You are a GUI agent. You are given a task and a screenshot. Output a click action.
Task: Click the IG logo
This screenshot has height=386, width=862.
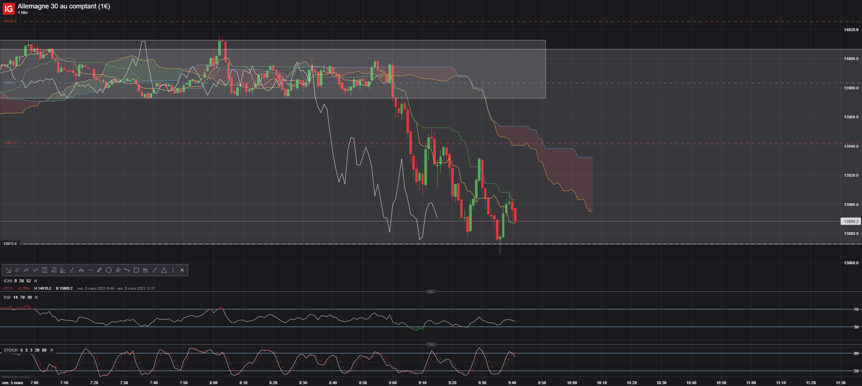pos(8,8)
